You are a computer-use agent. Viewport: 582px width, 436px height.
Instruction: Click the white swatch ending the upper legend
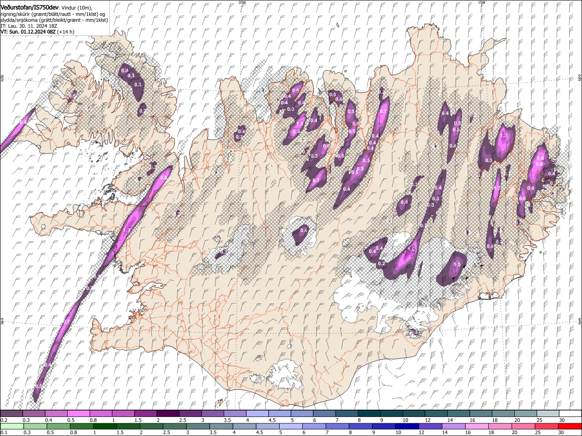570,413
